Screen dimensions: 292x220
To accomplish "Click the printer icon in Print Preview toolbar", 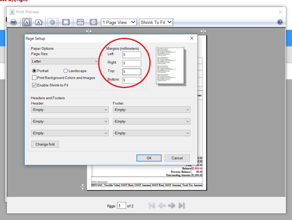I will pyautogui.click(x=13, y=22).
